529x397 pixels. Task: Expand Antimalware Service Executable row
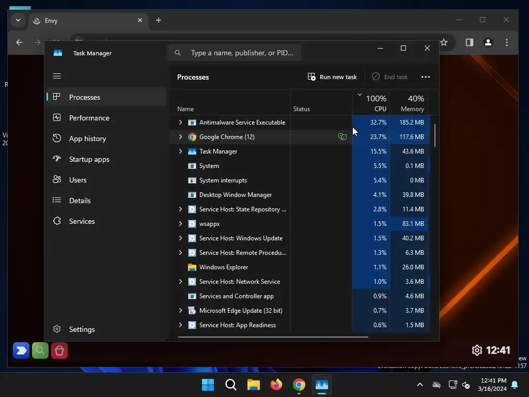[x=180, y=122]
